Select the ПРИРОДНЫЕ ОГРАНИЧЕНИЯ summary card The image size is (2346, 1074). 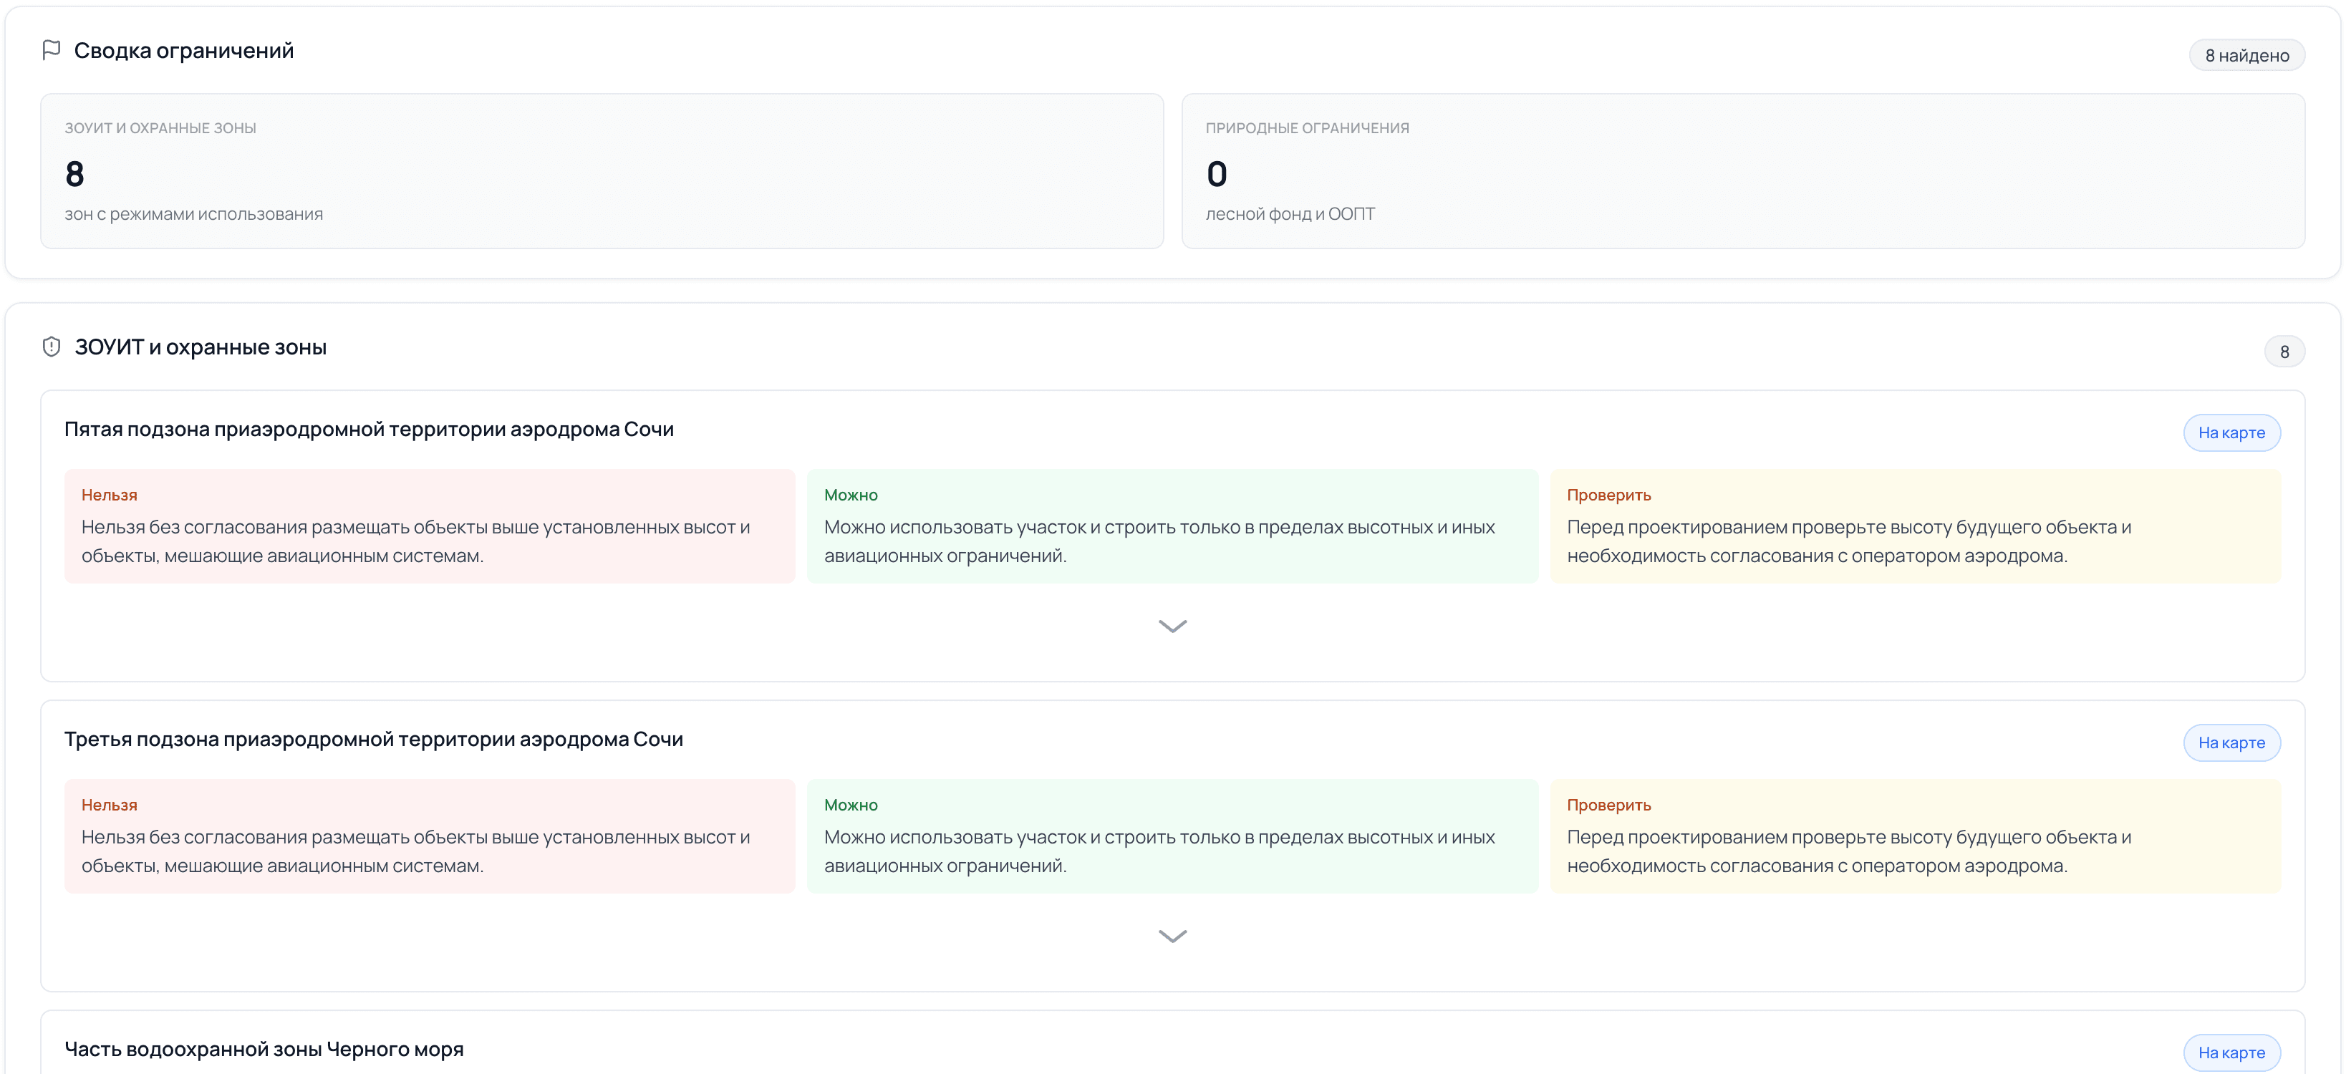click(1743, 171)
